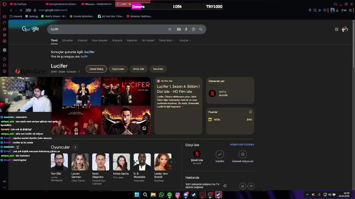Open Spotify from the Windows taskbar
The width and height of the screenshot is (355, 199).
click(x=169, y=195)
